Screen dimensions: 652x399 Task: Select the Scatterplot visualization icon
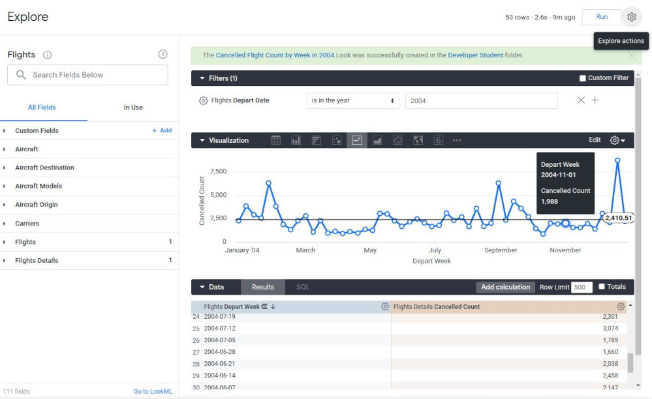coord(337,140)
